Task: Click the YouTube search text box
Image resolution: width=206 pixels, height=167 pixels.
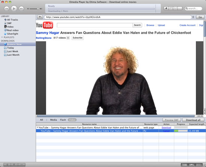Action: 95,25
